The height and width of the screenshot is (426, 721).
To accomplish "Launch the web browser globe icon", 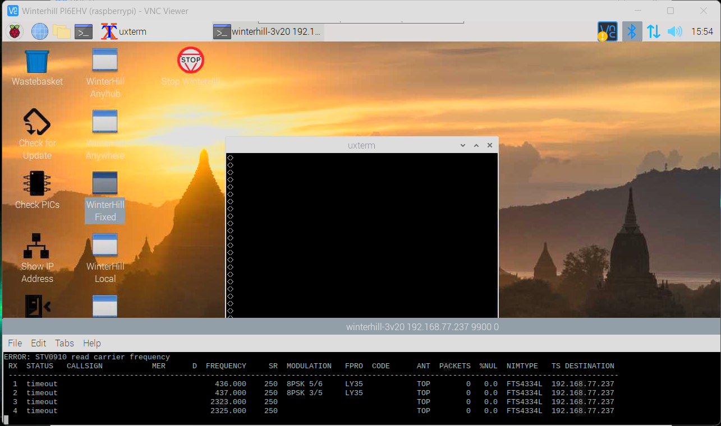I will coord(39,31).
